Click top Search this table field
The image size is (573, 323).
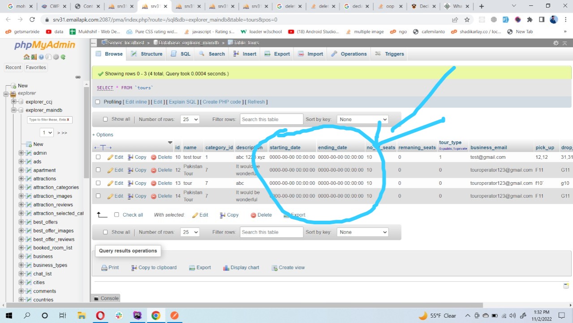pyautogui.click(x=271, y=119)
